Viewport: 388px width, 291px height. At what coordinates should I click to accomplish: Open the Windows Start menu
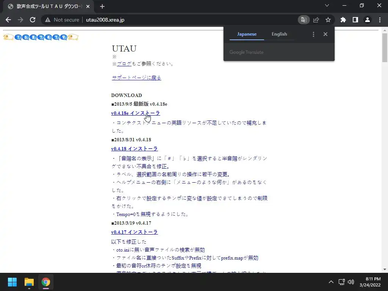coord(12,282)
